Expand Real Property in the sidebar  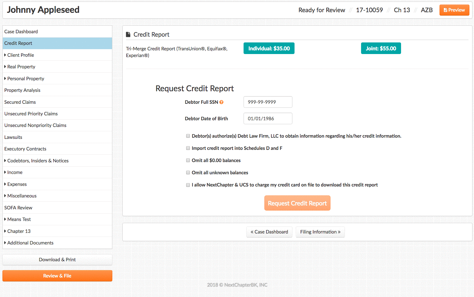coord(21,67)
